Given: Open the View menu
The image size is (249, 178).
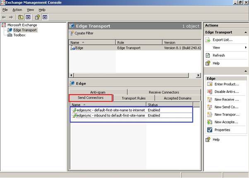Looking at the screenshot, I should pos(30,10).
